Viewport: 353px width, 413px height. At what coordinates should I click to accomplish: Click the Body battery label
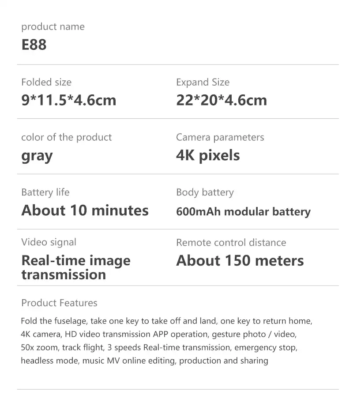tap(205, 192)
